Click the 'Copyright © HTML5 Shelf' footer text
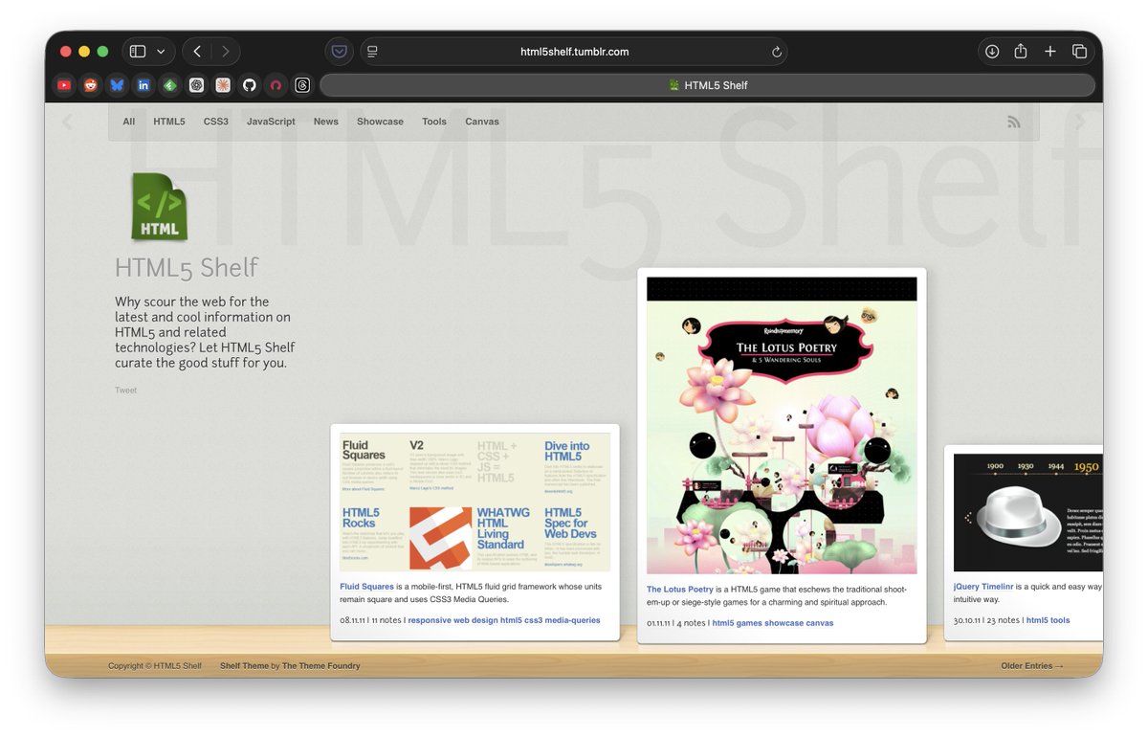Screen dimensions: 1148x737 [155, 666]
